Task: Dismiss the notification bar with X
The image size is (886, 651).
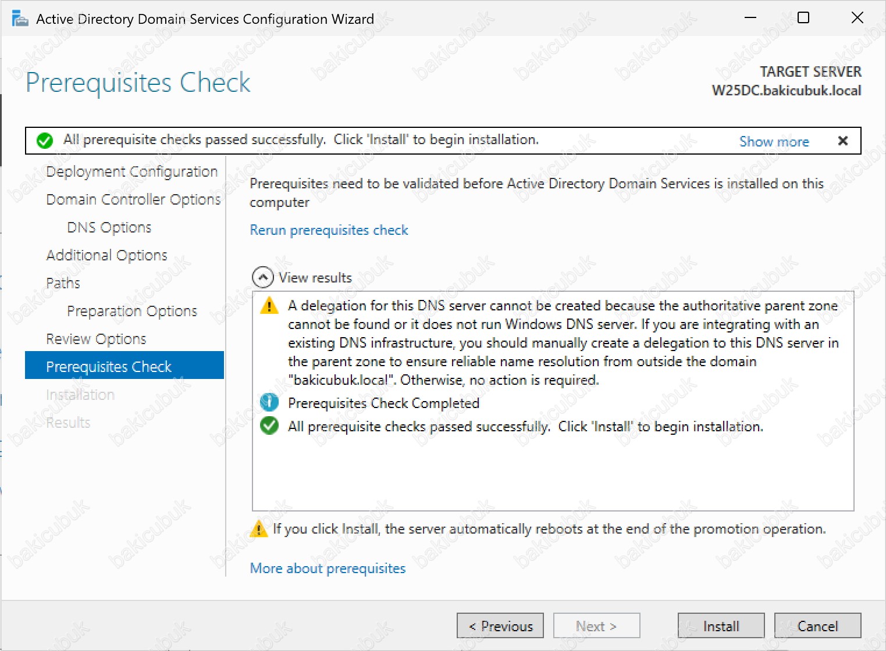Action: point(842,141)
